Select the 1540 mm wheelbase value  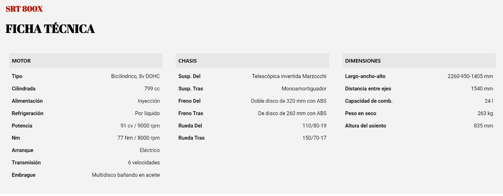482,89
